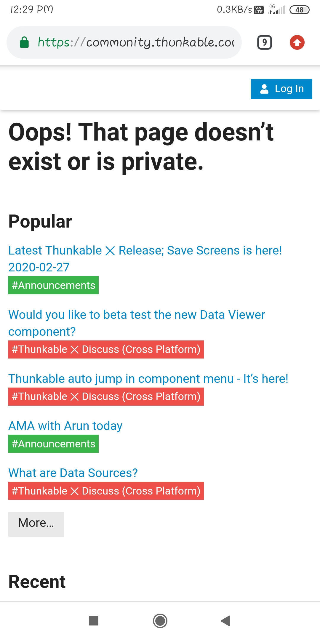Open Thunkable auto jump in component menu
Image resolution: width=320 pixels, height=640 pixels.
coord(148,379)
